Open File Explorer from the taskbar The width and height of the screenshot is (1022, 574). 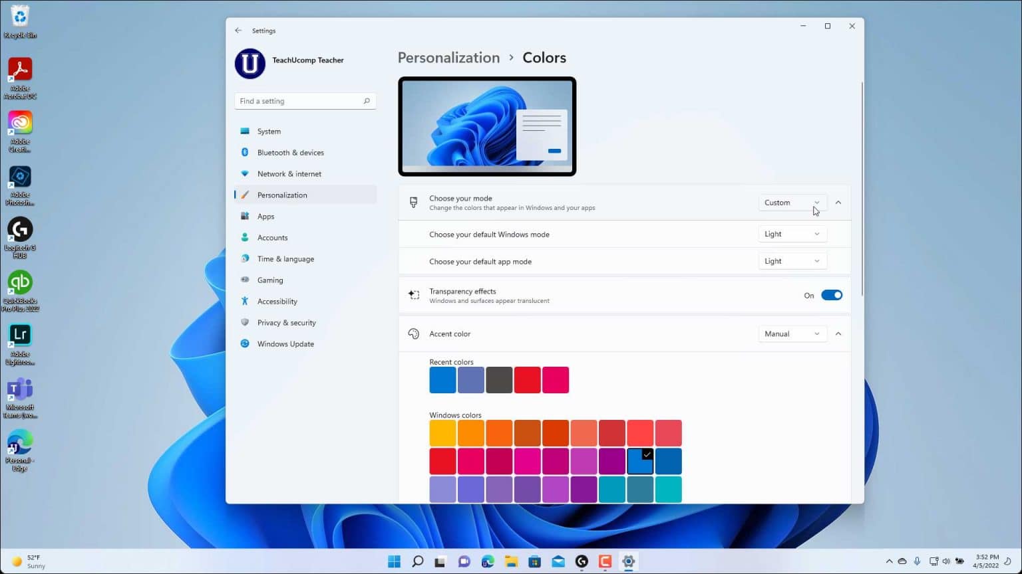tap(511, 561)
